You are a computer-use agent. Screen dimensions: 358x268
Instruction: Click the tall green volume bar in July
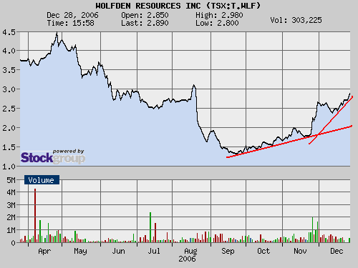(x=150, y=227)
